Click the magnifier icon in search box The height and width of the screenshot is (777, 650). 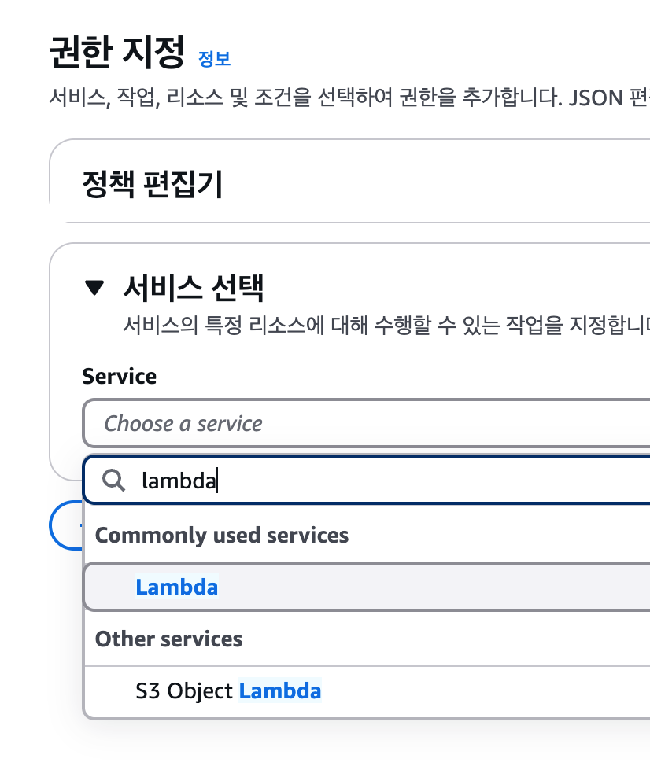[x=113, y=481]
